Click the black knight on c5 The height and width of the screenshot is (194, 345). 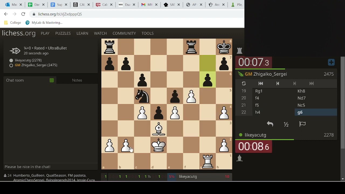click(142, 96)
